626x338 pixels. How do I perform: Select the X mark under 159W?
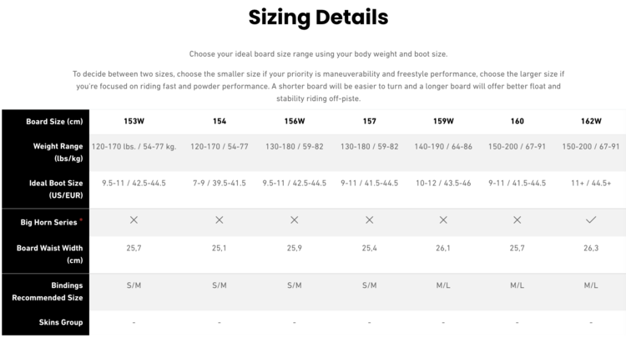(x=443, y=220)
